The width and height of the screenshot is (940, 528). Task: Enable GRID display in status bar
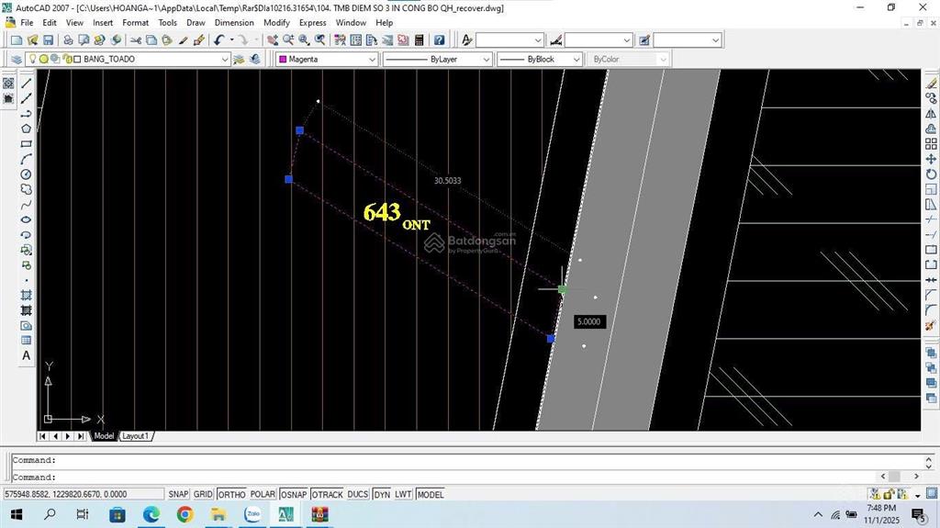tap(203, 494)
